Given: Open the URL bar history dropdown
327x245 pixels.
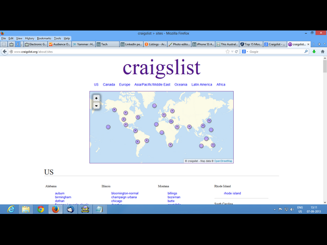Looking at the screenshot, I should pos(232,52).
